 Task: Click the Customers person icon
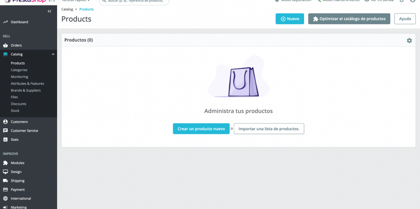click(5, 122)
